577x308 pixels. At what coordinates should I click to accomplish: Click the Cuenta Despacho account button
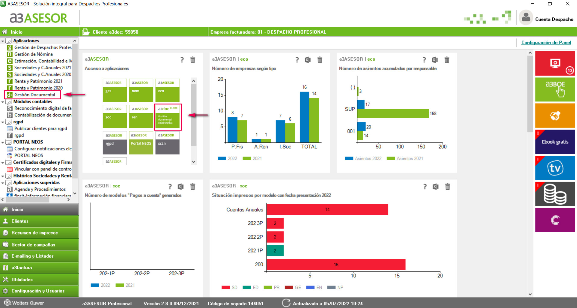pyautogui.click(x=546, y=18)
